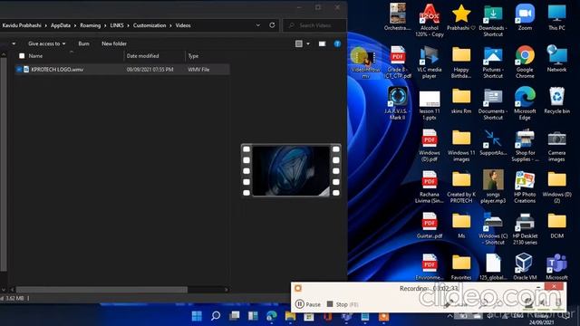Image resolution: width=580 pixels, height=326 pixels.
Task: Open the Network desktop icon
Action: [556, 58]
